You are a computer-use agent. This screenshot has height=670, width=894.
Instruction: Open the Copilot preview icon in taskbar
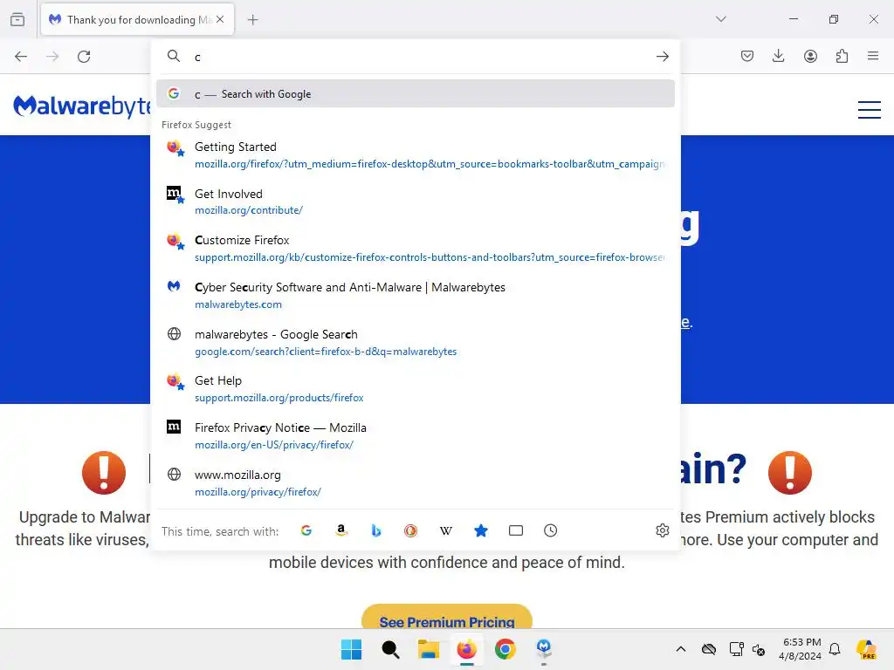pos(866,649)
